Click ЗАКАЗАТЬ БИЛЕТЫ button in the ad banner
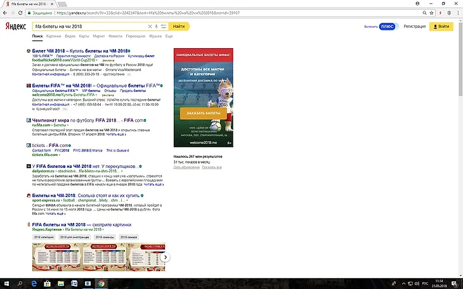 (204, 113)
